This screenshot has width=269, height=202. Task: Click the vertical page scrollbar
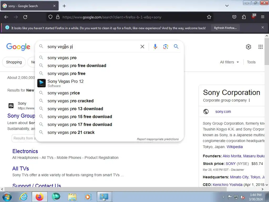[267, 52]
